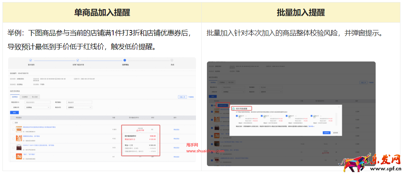The image size is (405, 176).
Task: Switch to 导入历史 tab in left screenshot
Action: click(35, 97)
